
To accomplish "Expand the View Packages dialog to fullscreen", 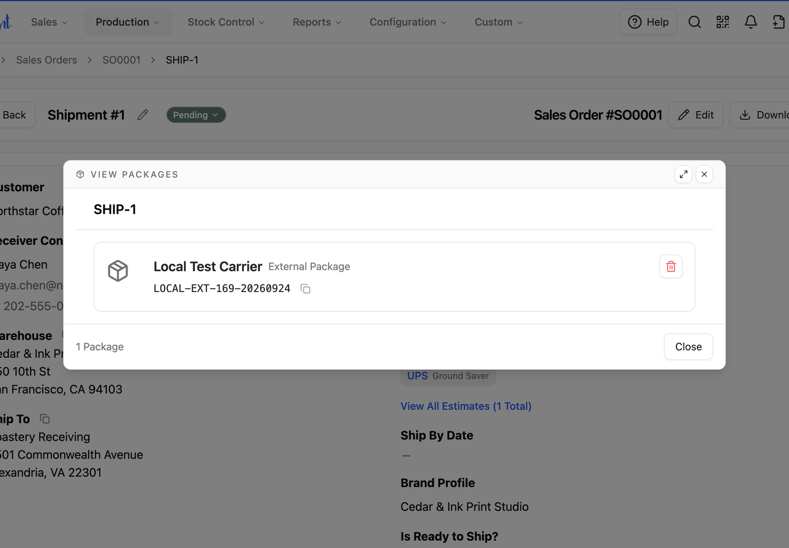I will pyautogui.click(x=683, y=174).
